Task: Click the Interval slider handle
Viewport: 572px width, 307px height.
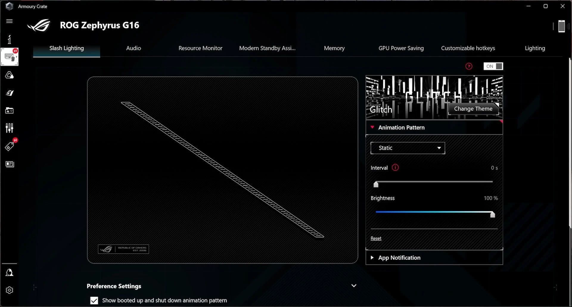Action: (376, 184)
